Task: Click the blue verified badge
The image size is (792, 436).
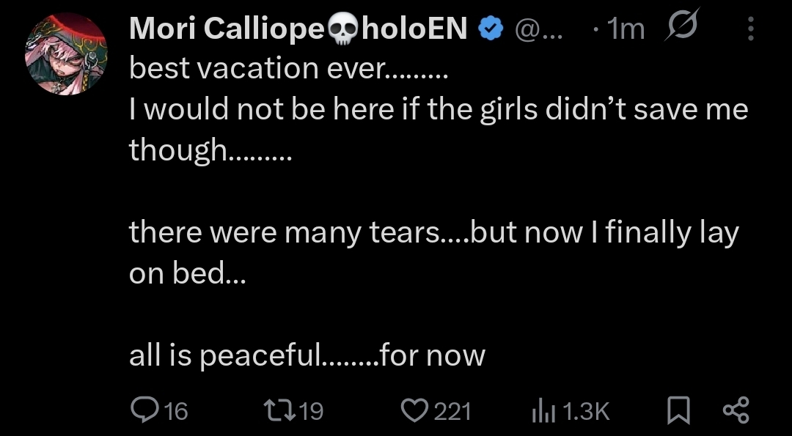Action: tap(490, 29)
